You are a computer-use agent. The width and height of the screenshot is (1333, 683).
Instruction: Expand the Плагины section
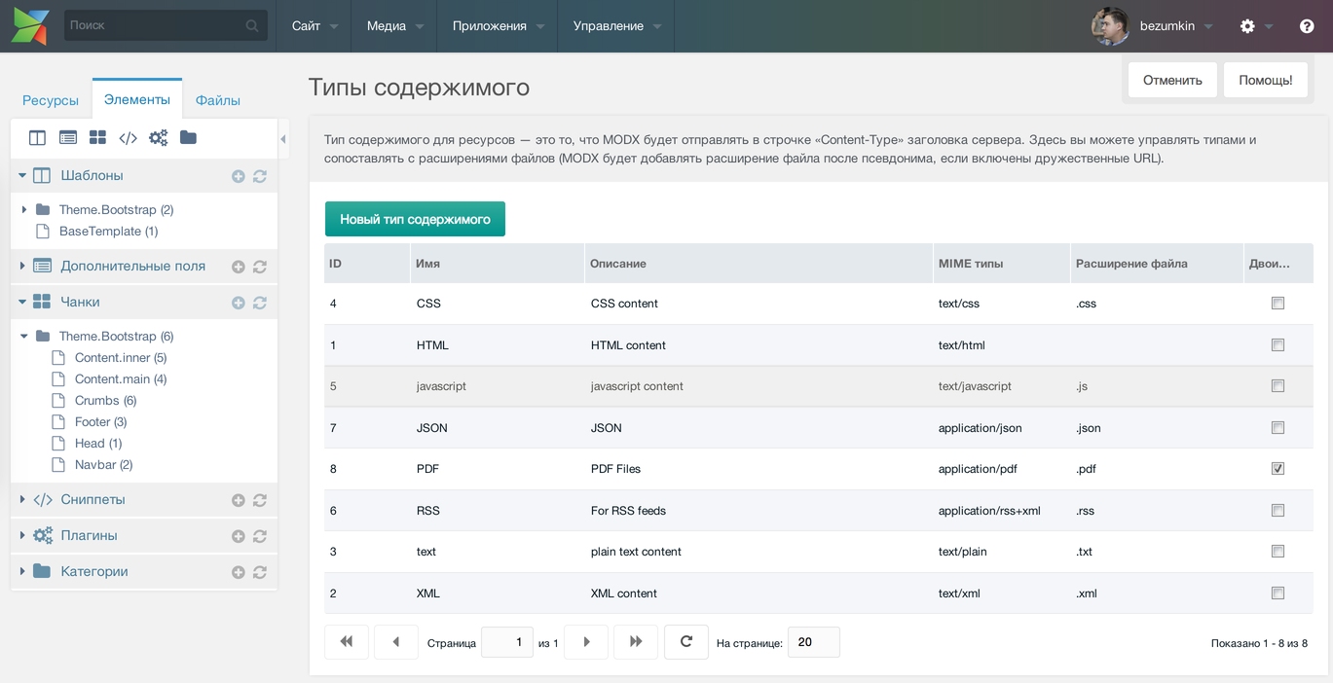(22, 535)
